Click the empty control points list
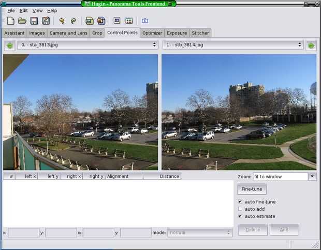The height and width of the screenshot is (250, 321). point(118,204)
